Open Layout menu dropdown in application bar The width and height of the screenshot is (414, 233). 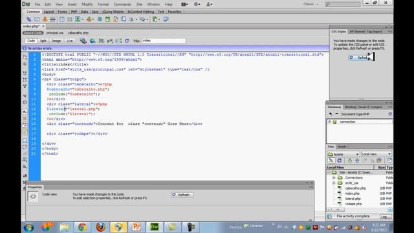(x=184, y=5)
